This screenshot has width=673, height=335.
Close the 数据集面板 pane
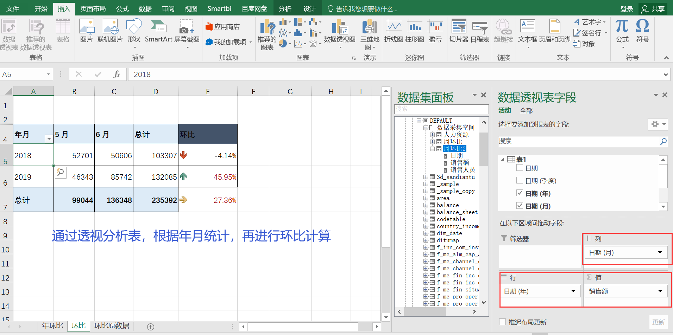(x=484, y=95)
